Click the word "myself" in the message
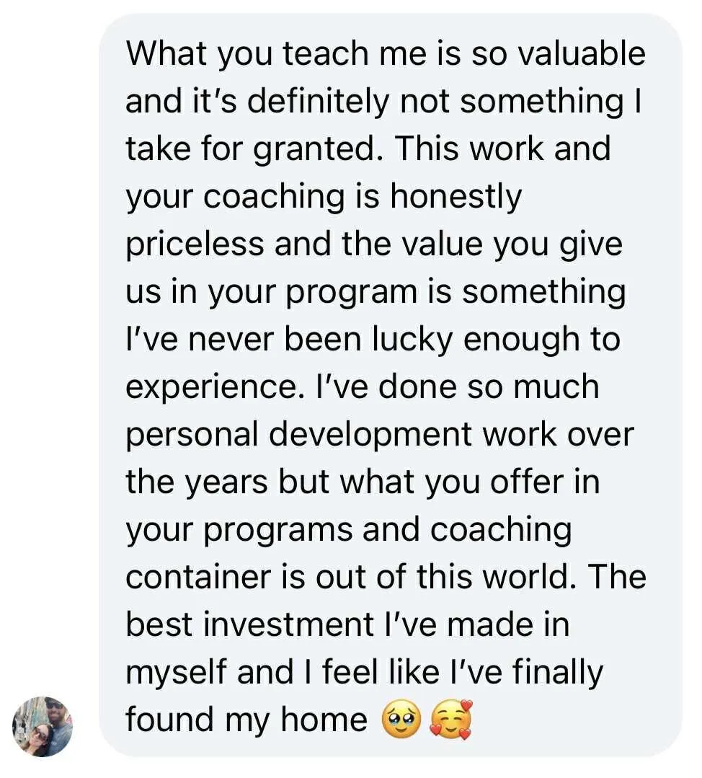702x778 pixels. [175, 672]
